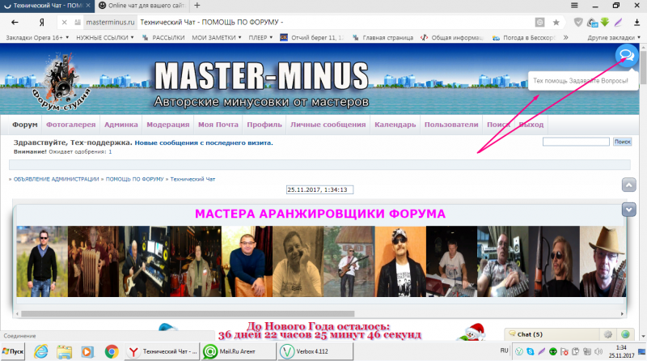The height and width of the screenshot is (361, 647).
Task: Click 'Новые сообщения с последнего визита' link
Action: [x=204, y=143]
